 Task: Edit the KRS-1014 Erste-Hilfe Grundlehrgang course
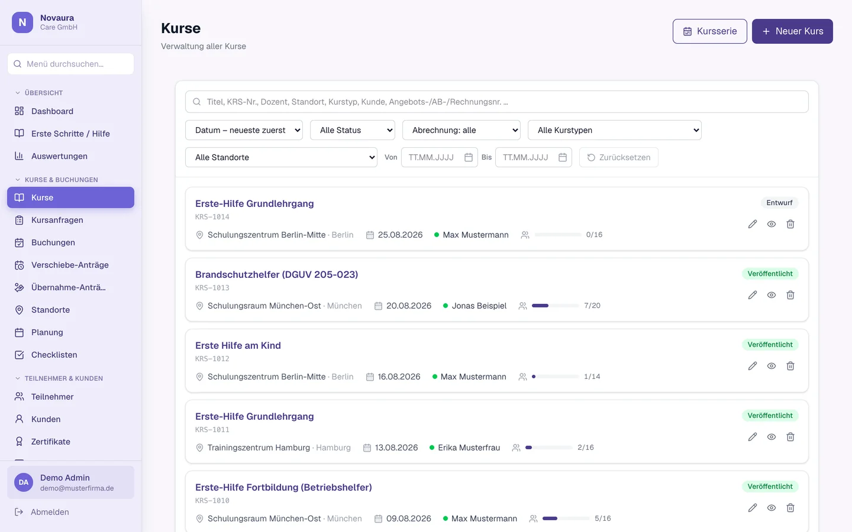coord(753,224)
